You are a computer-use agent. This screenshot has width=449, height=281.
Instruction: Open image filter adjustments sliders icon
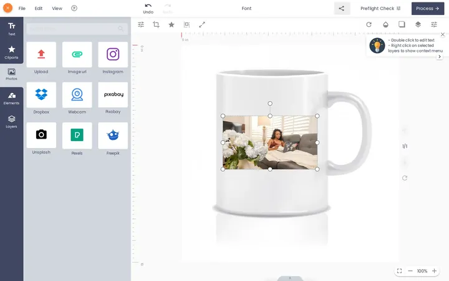(x=141, y=24)
